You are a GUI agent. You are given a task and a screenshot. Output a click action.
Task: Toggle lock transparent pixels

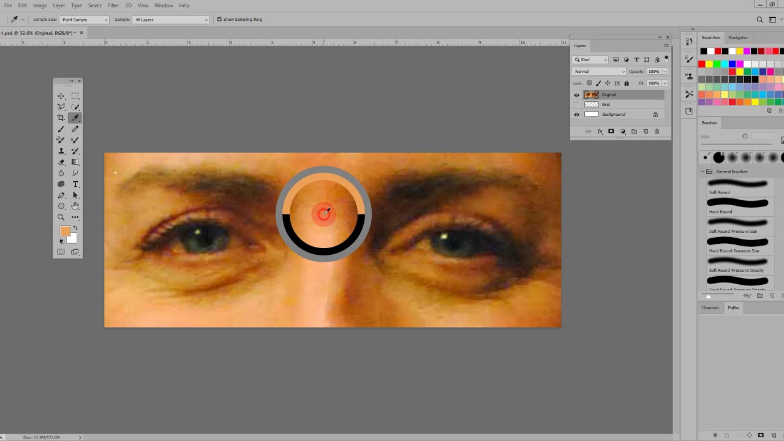pyautogui.click(x=589, y=83)
